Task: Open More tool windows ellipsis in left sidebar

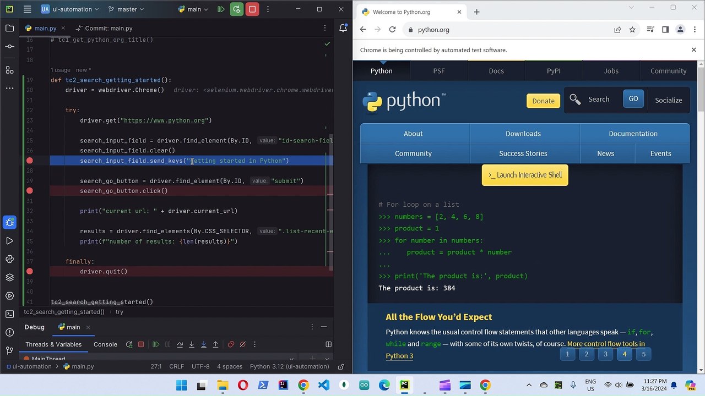Action: pyautogui.click(x=9, y=88)
